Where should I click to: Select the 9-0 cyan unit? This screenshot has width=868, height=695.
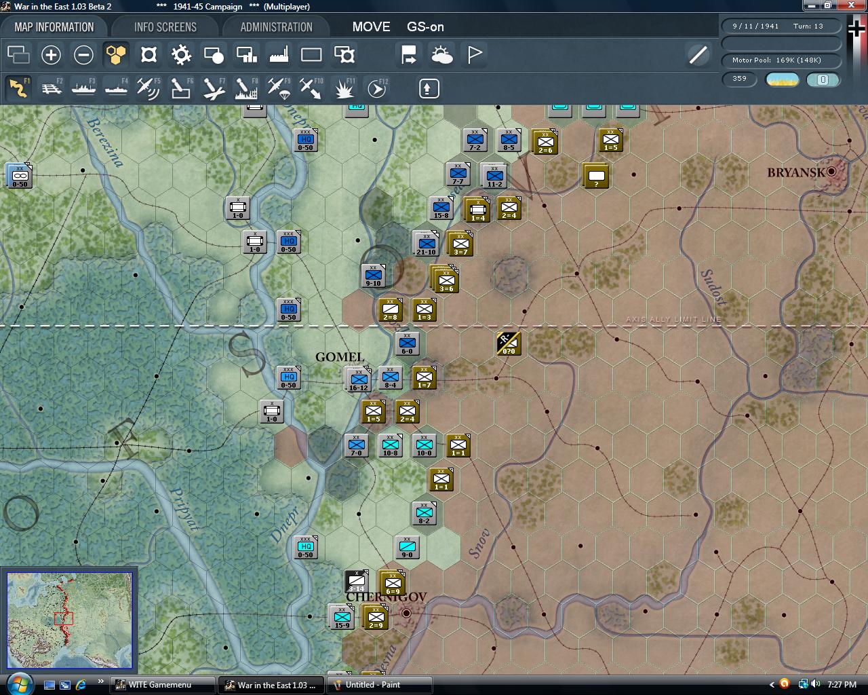(x=408, y=547)
